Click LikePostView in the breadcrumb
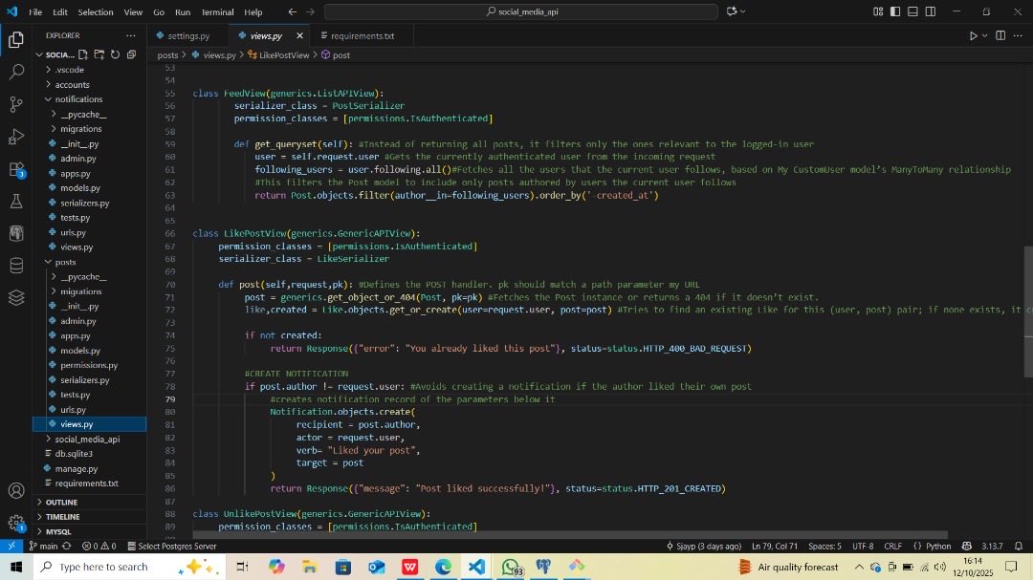This screenshot has width=1033, height=580. pos(284,55)
